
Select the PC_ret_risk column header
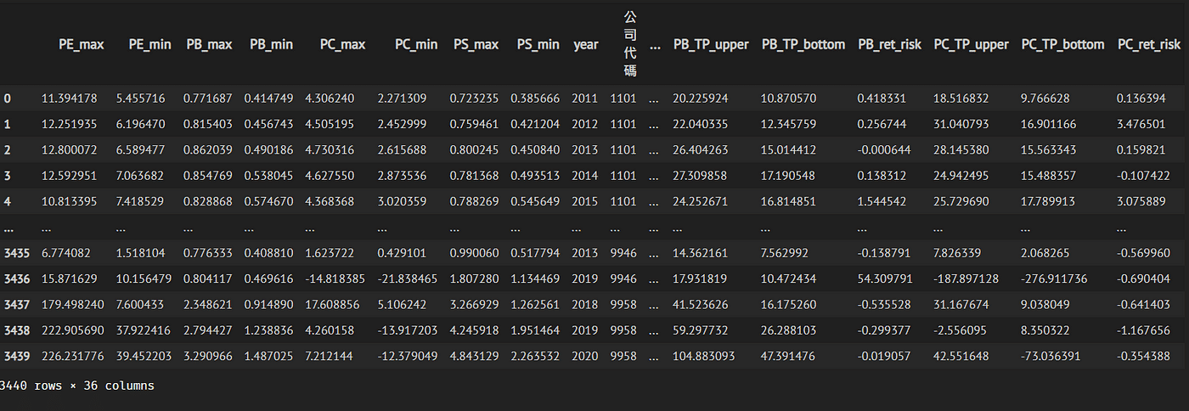click(1149, 45)
